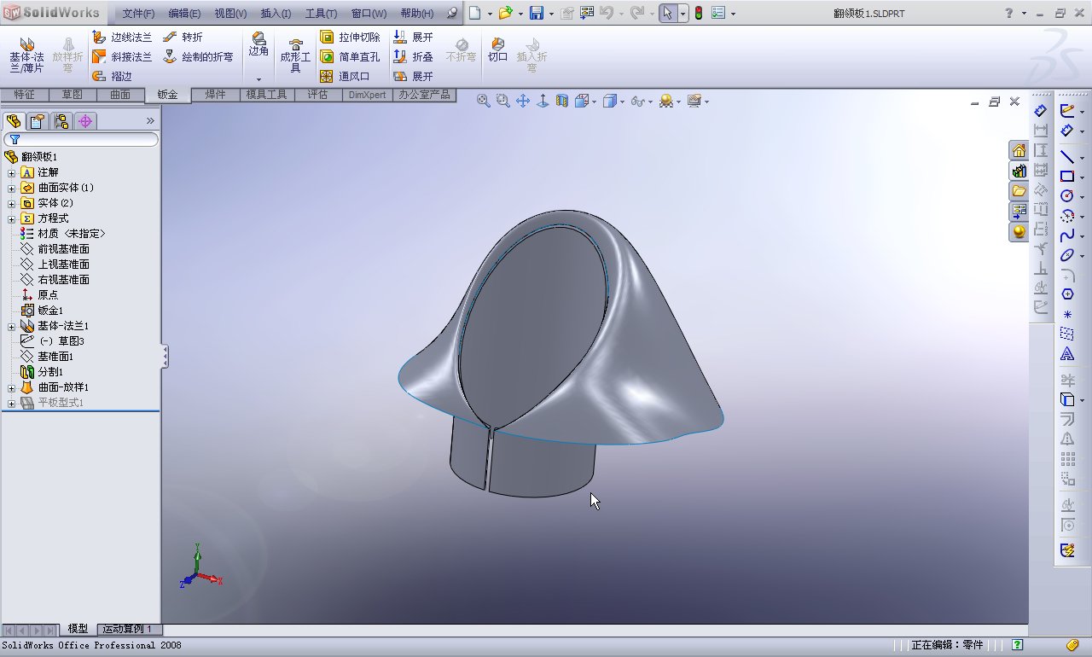Switch to the 草图 sketch tab

[73, 95]
